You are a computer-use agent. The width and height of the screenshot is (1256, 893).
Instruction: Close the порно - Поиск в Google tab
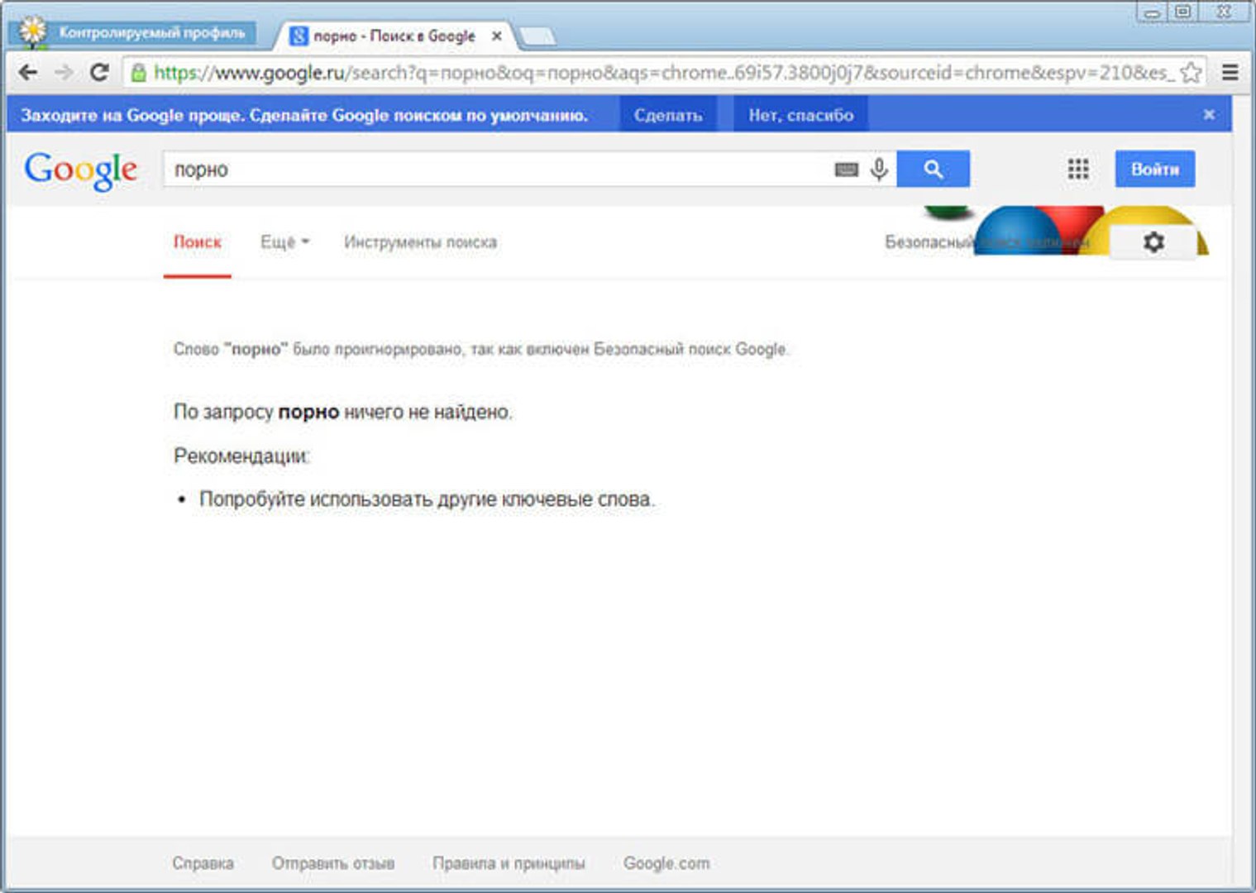pyautogui.click(x=496, y=36)
